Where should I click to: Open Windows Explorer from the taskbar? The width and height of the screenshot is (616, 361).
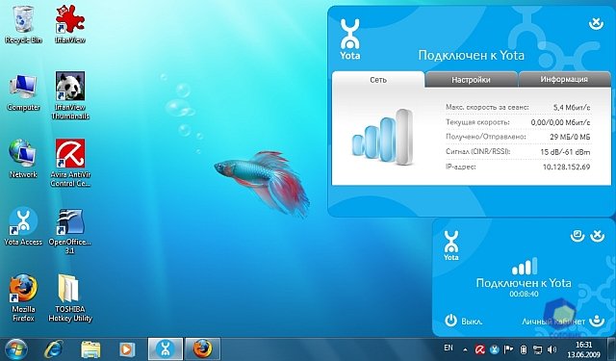click(90, 349)
